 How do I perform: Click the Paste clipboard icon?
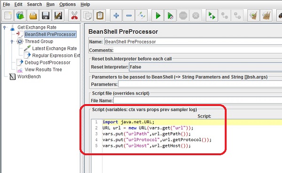point(100,15)
